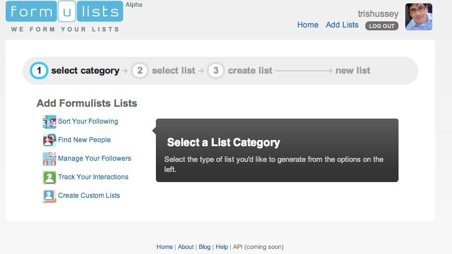Screen dimensions: 452x254
Task: Click step 2 circle number
Action: (140, 71)
